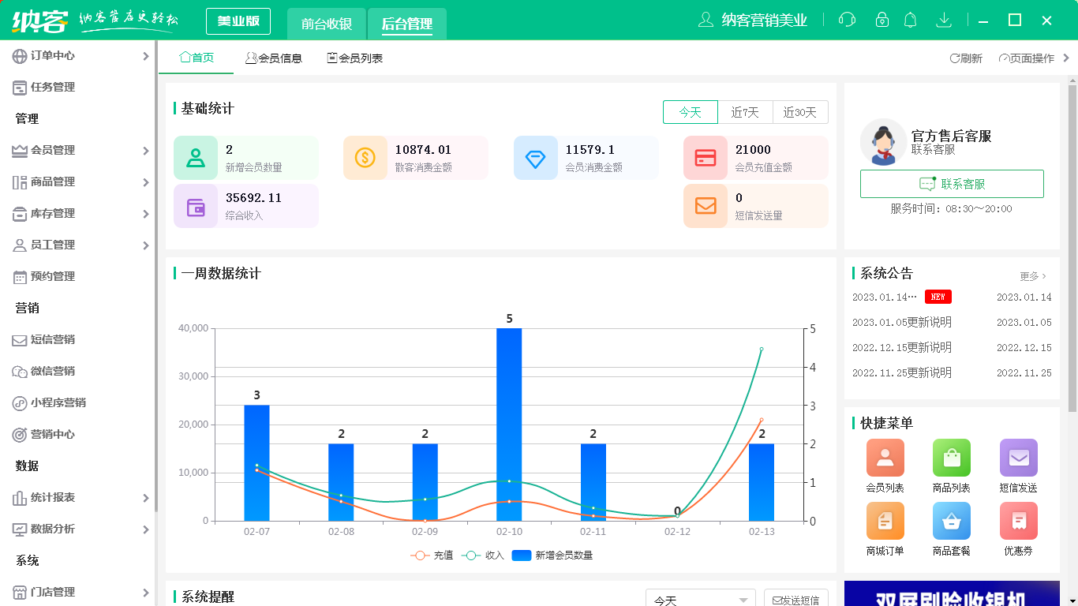
Task: Select 近30天 statistics range
Action: (x=800, y=113)
